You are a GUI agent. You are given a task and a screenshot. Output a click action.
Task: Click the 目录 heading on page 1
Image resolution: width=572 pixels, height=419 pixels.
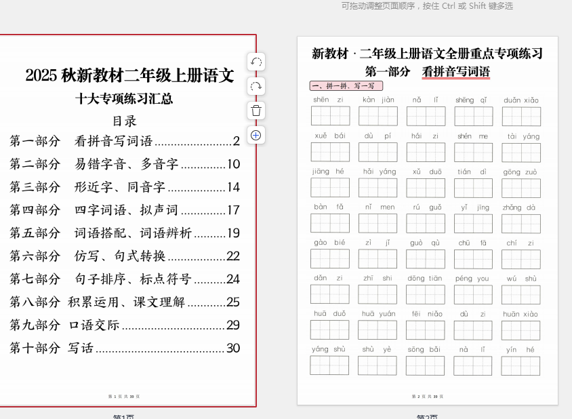pyautogui.click(x=125, y=121)
